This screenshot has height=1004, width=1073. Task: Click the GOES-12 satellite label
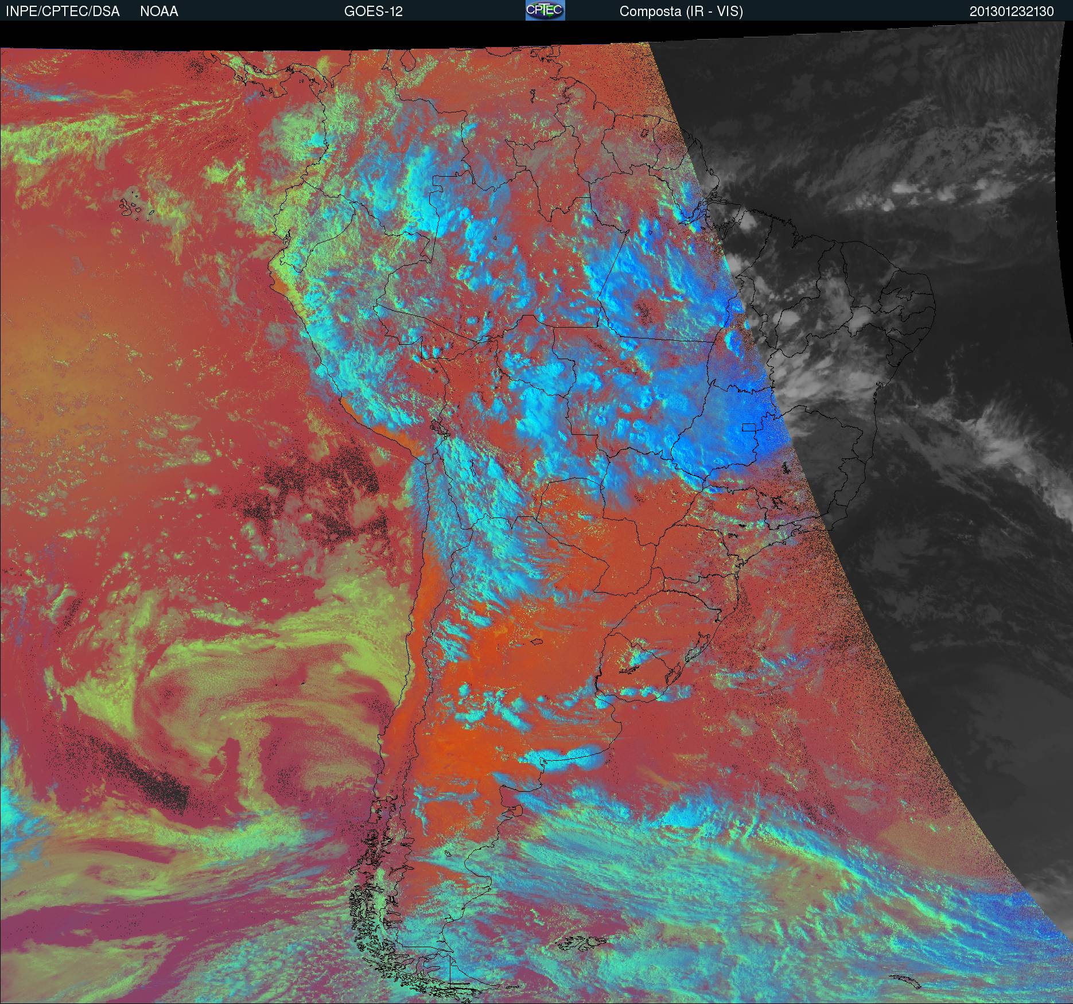tap(373, 11)
